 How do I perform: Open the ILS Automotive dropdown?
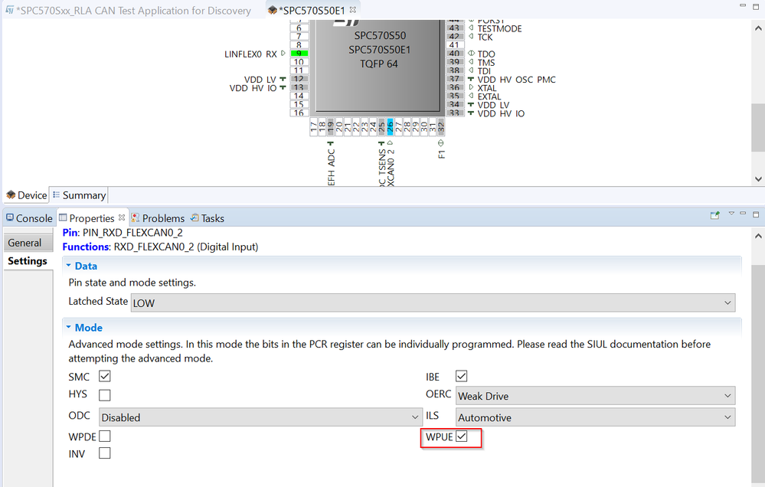click(x=595, y=417)
